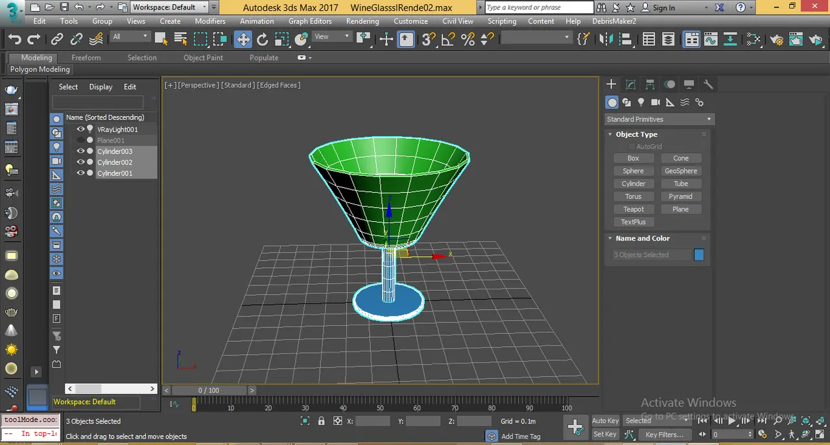
Task: Select Cylinder003 in the Scene Explorer
Action: tap(115, 151)
